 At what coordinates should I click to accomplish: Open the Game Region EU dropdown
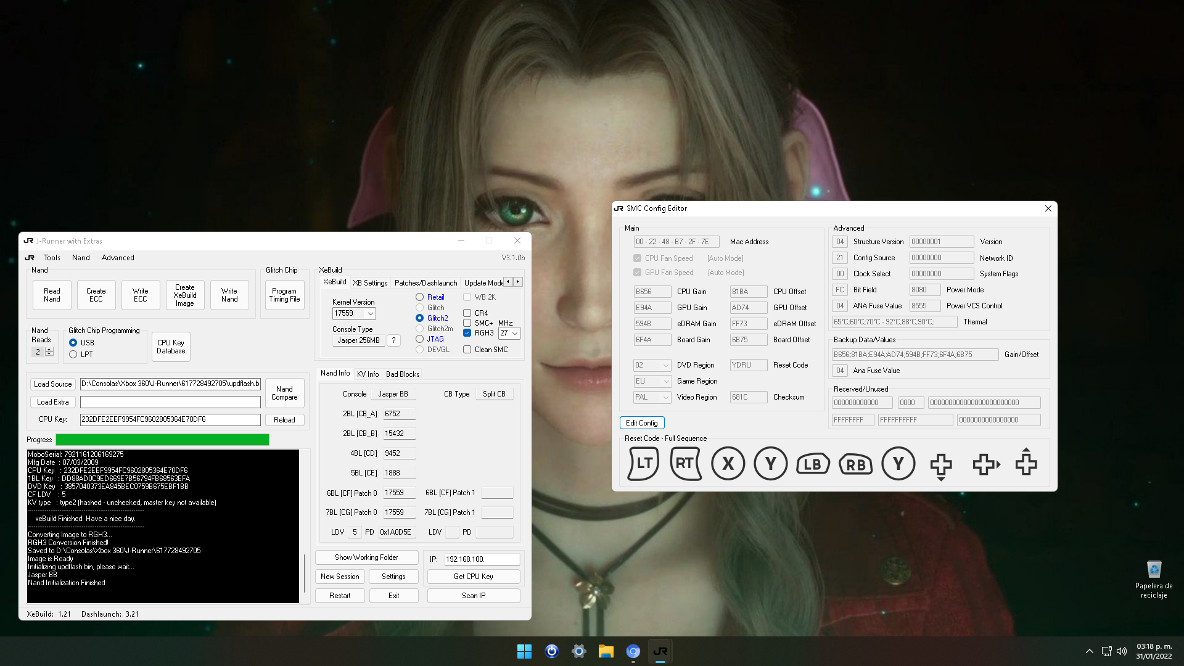pyautogui.click(x=666, y=381)
